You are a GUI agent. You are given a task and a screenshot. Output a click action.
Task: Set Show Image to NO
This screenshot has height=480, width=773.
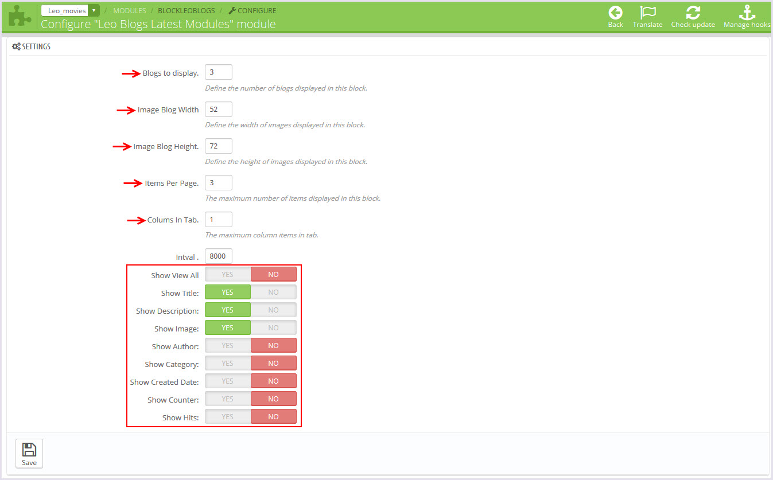[x=274, y=327]
